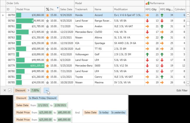The image size is (190, 123).
Task: Click the 1/21/2021 sales date cell
Action: coord(67,77)
